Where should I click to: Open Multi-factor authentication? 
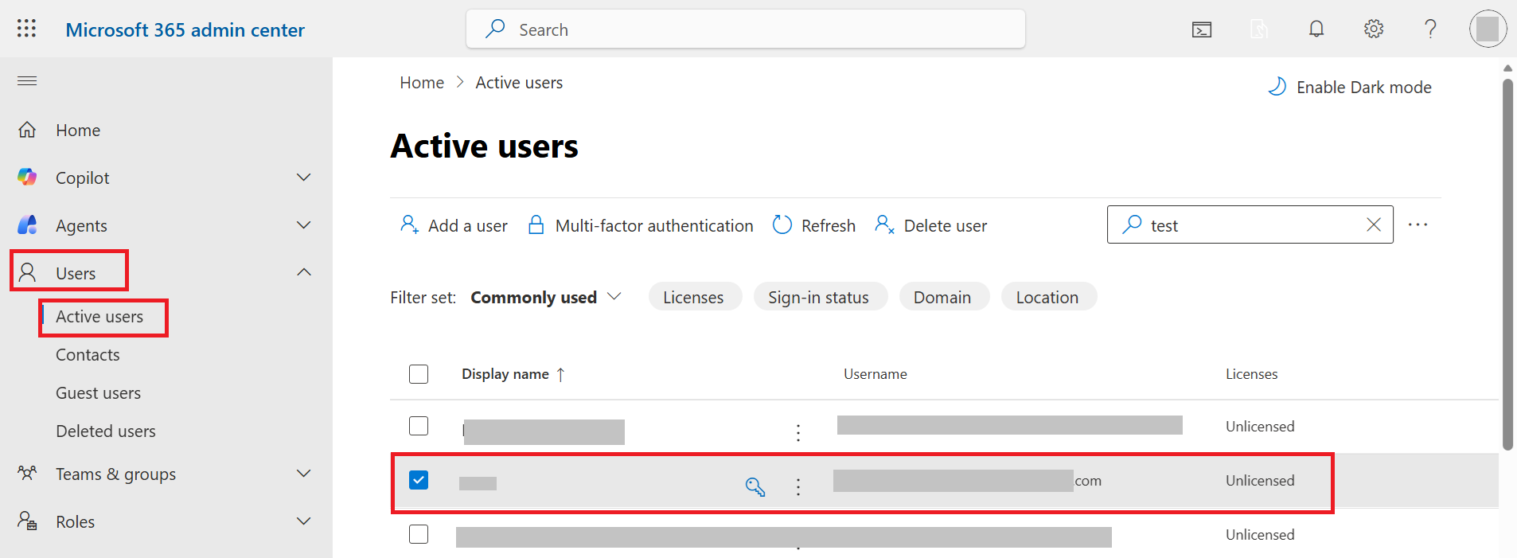(x=641, y=225)
